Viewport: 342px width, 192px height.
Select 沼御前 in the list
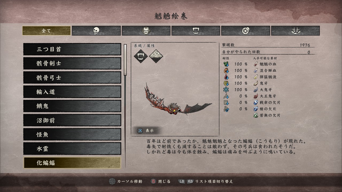72,120
